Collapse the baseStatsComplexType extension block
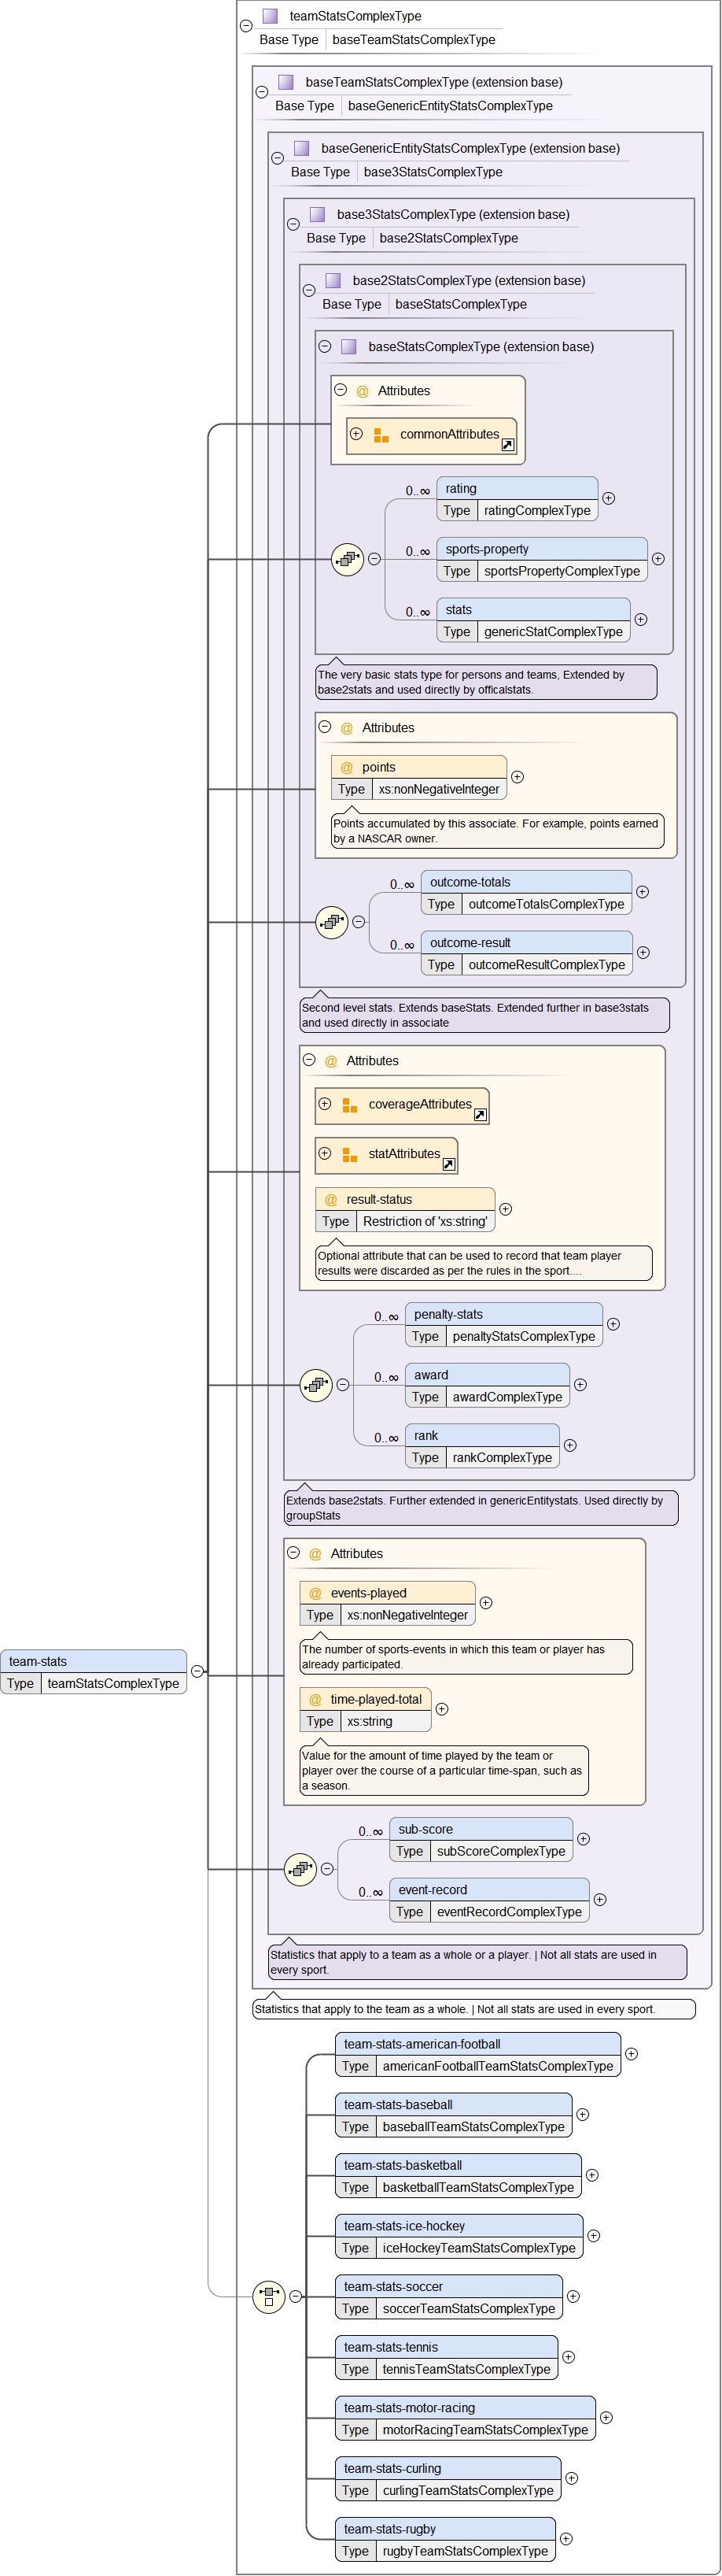Image resolution: width=722 pixels, height=2576 pixels. pyautogui.click(x=325, y=347)
